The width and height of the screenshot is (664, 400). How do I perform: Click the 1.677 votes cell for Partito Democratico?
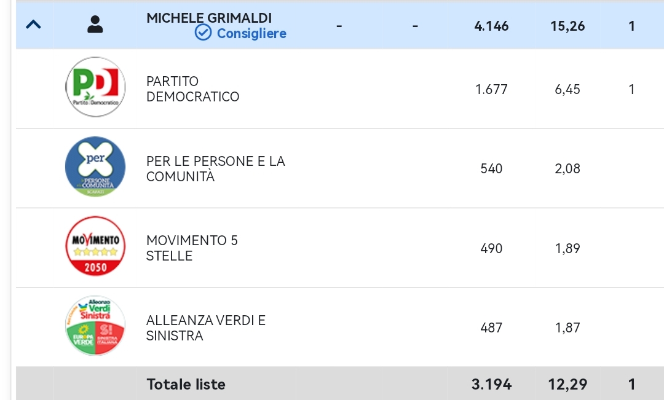[x=491, y=89]
